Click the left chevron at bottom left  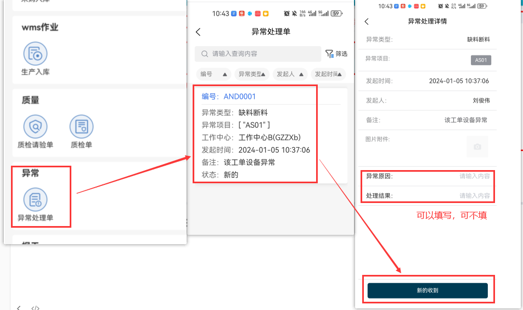[x=19, y=308]
